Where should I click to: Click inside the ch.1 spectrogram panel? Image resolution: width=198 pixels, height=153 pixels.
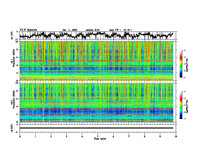point(96,61)
